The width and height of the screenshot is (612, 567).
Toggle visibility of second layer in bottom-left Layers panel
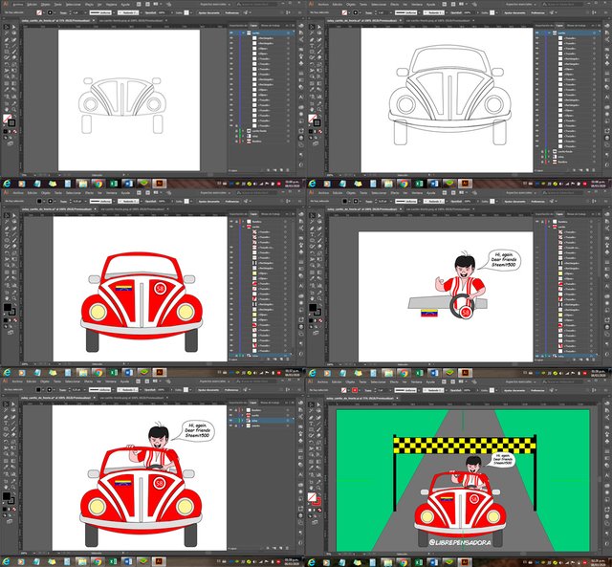[x=230, y=415]
